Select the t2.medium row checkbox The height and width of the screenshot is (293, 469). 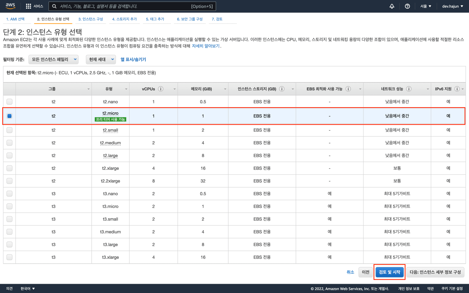click(10, 143)
